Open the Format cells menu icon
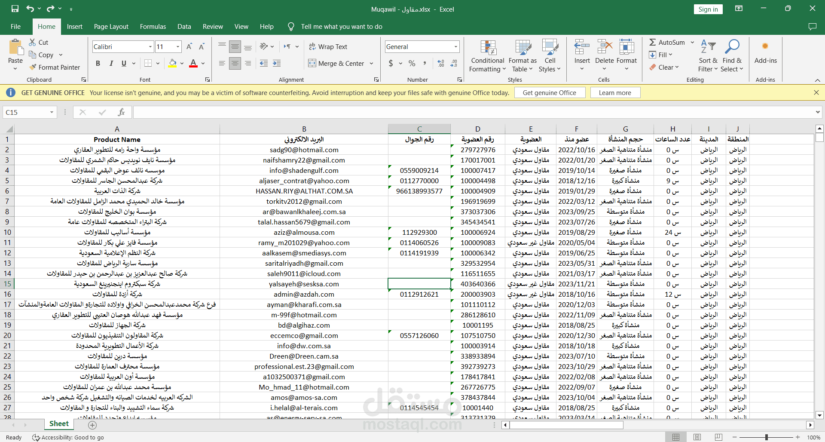 coord(626,46)
